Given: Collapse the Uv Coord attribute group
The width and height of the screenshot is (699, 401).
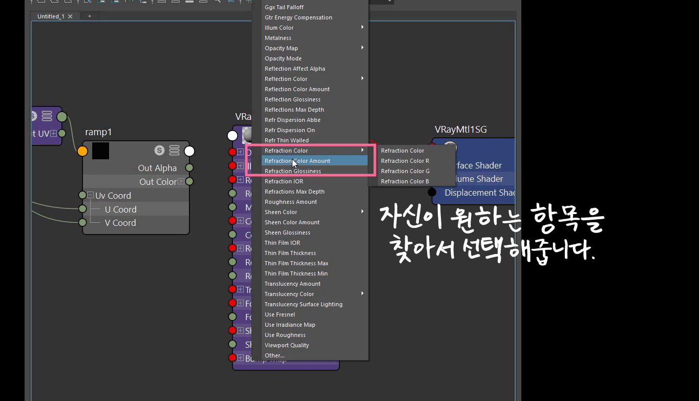Looking at the screenshot, I should point(91,195).
